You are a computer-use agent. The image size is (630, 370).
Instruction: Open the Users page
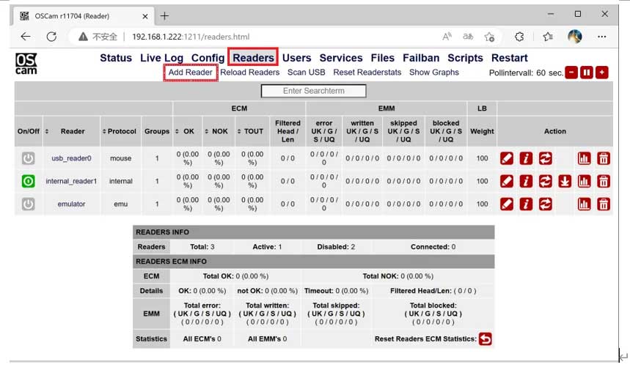tap(296, 58)
